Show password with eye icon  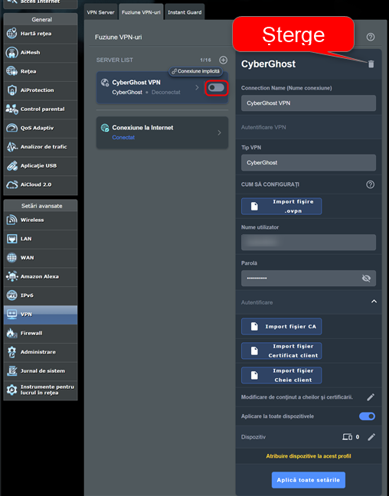(x=366, y=278)
